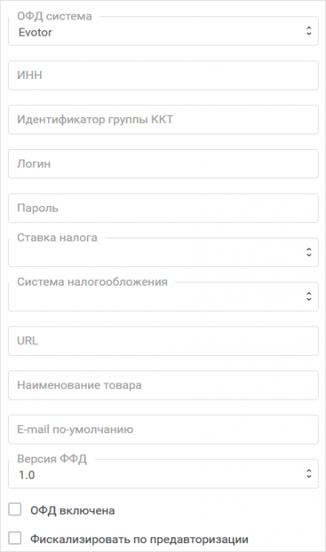
Task: Focus the ИНН input field
Action: click(163, 75)
